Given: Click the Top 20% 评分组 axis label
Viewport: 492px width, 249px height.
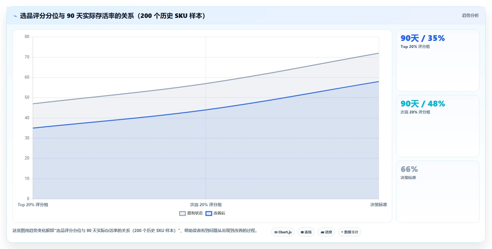Looking at the screenshot, I should point(33,205).
